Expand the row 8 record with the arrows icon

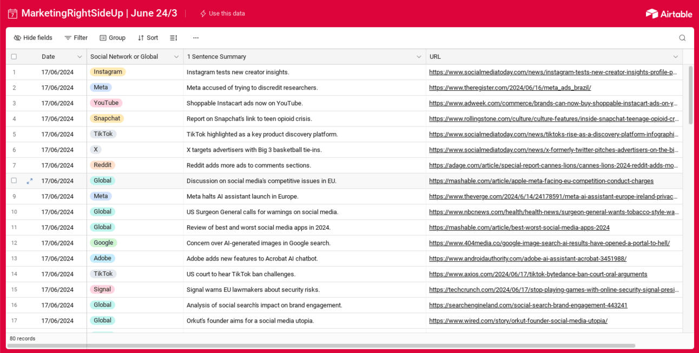[30, 181]
